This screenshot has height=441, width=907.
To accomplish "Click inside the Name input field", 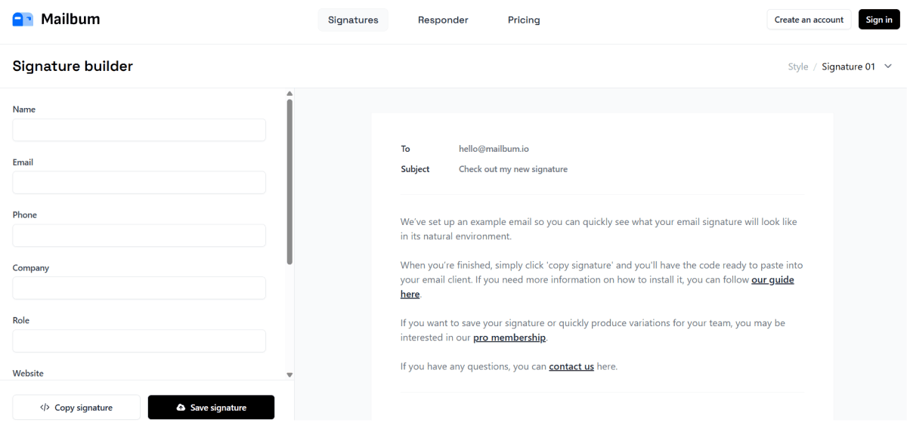I will tap(139, 130).
